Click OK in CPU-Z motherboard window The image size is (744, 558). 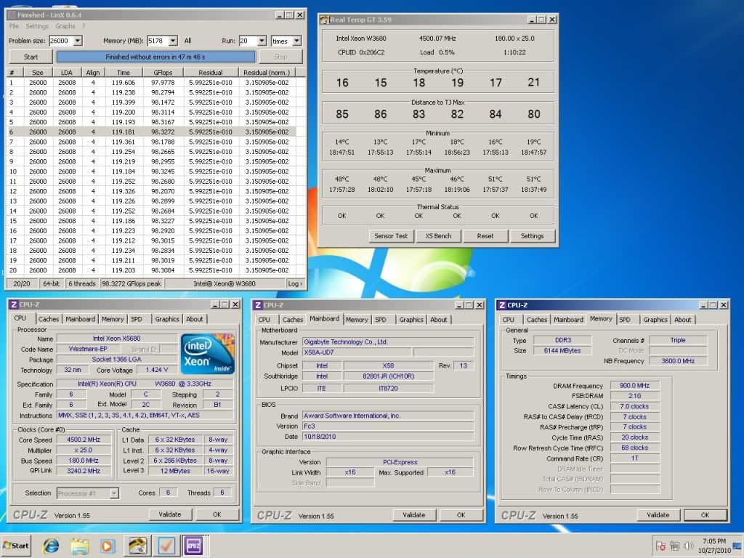coord(461,515)
